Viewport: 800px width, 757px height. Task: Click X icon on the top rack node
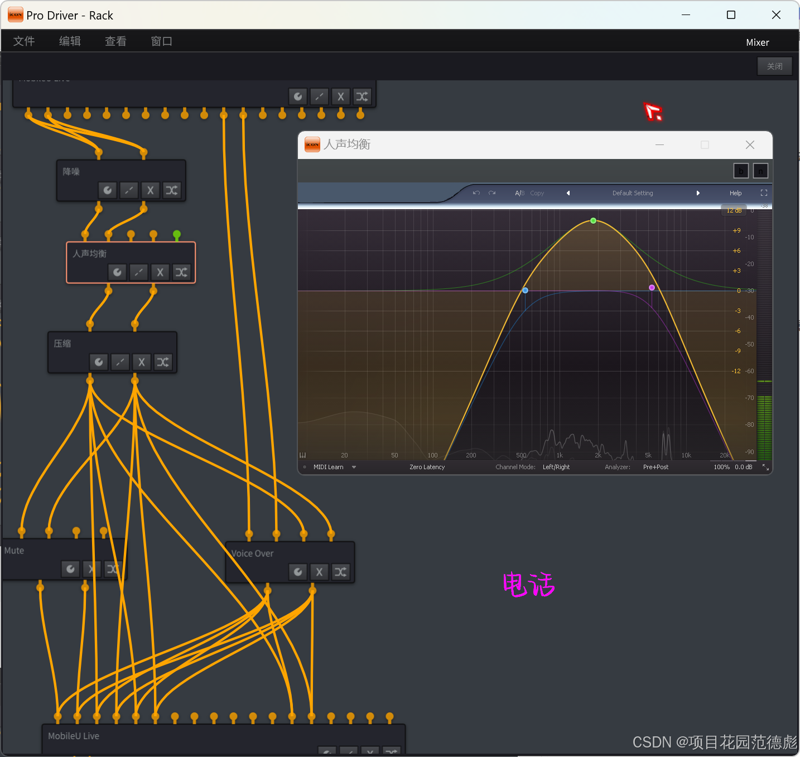tap(340, 97)
